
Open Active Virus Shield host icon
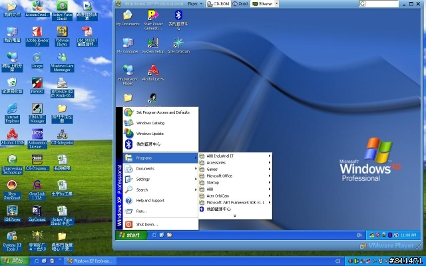(62, 11)
